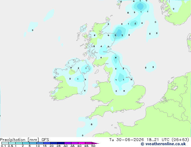Click the '[mm]' unit label

pyautogui.click(x=33, y=140)
